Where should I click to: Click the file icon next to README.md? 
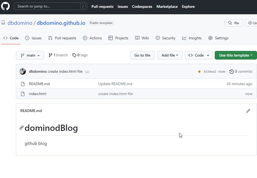coord(23,84)
